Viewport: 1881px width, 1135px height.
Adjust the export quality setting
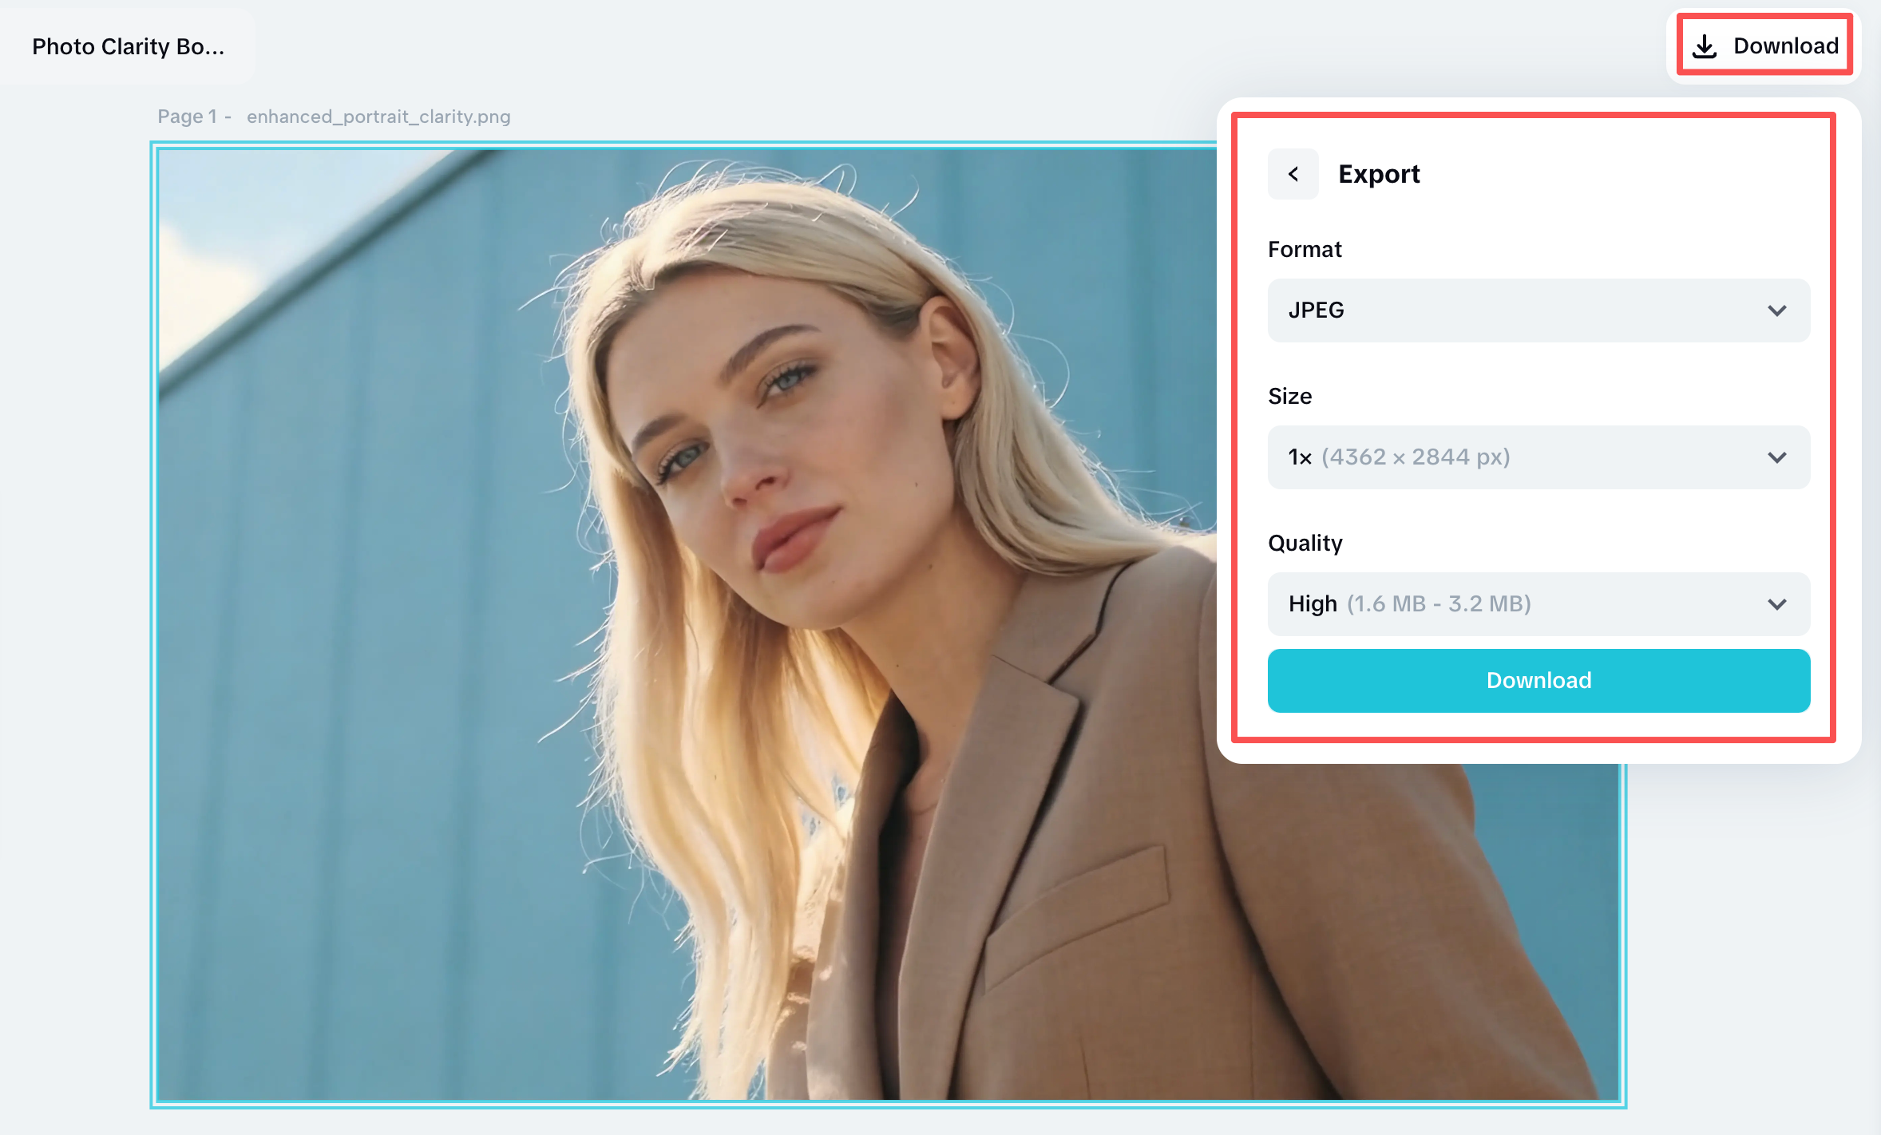(x=1538, y=604)
